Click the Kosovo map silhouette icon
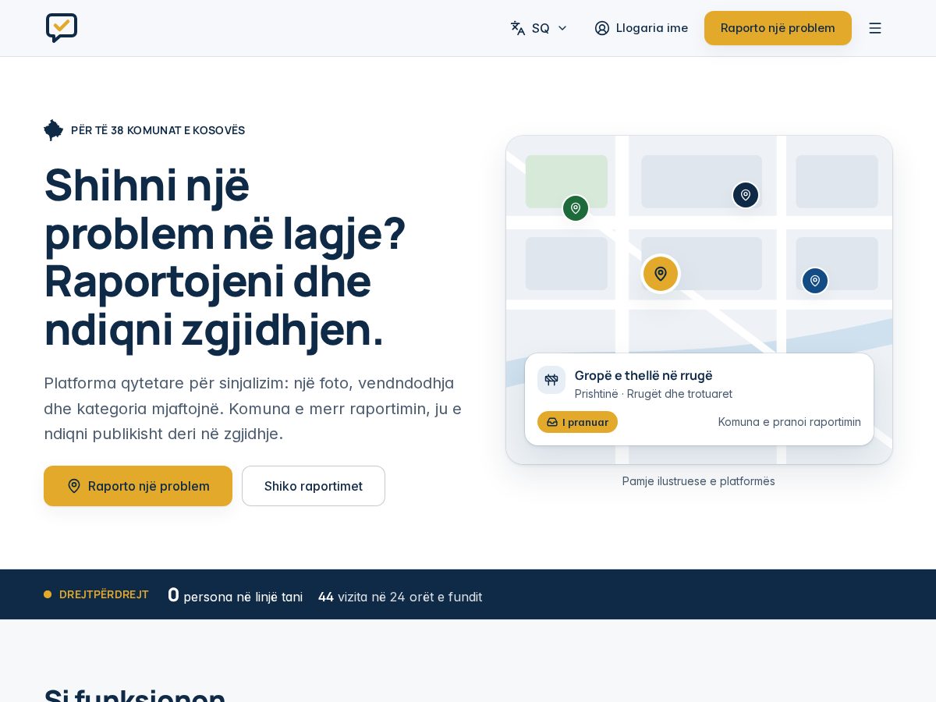 (54, 130)
